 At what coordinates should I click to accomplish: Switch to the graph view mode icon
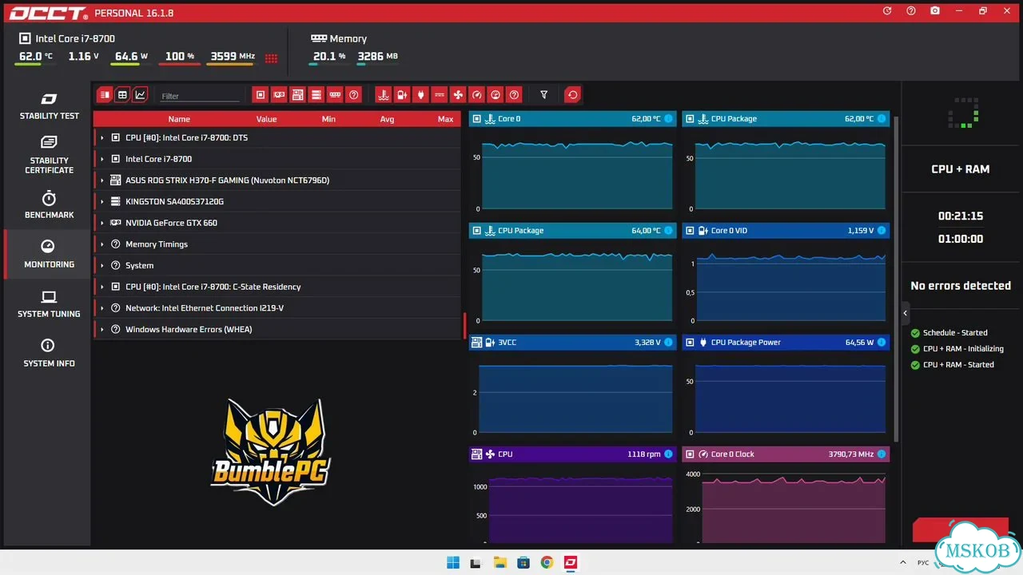(140, 95)
